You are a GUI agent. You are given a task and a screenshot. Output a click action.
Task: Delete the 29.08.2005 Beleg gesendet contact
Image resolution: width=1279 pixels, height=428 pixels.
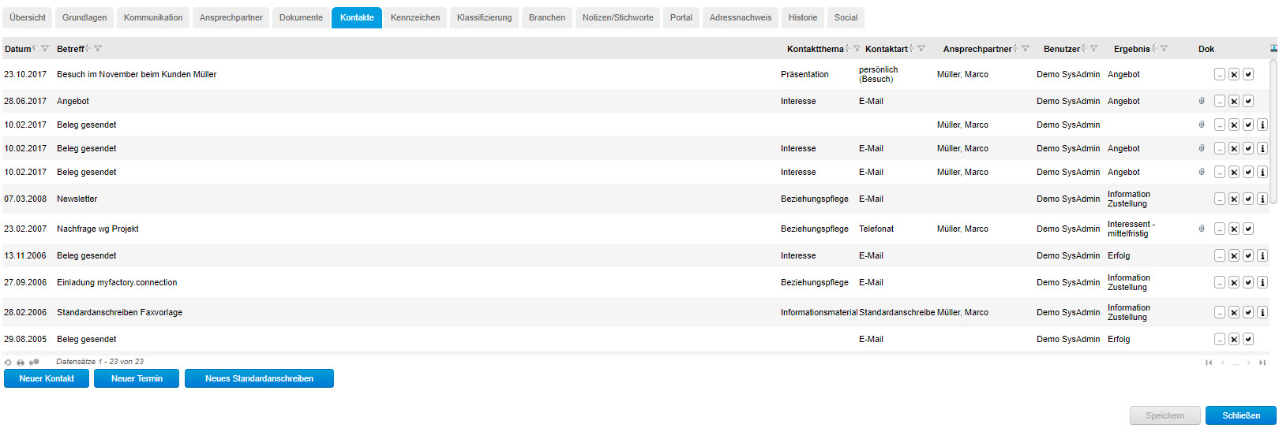(1234, 339)
